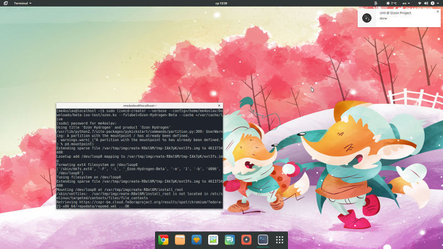The height and width of the screenshot is (249, 443).
Task: Click 'Using title Ozon Hydrogen' terminal line
Action: [114, 127]
